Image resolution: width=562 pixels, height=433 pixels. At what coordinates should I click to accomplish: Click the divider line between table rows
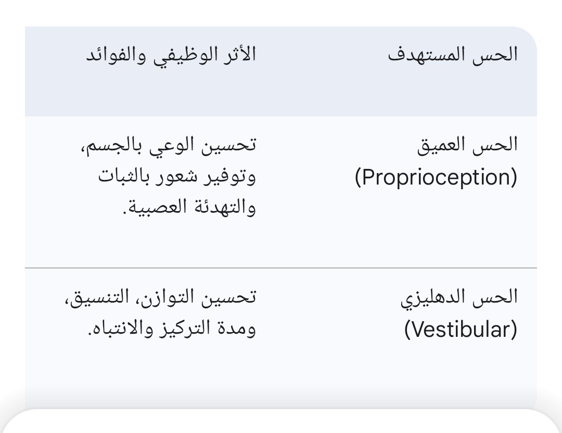pyautogui.click(x=281, y=268)
